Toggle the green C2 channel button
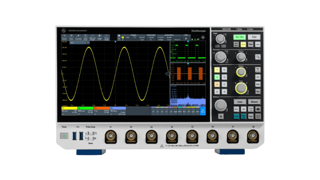 (217, 77)
